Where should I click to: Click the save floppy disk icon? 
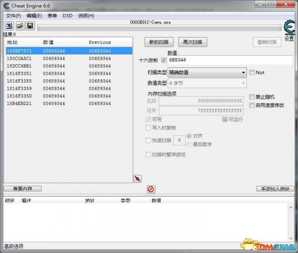point(30,26)
